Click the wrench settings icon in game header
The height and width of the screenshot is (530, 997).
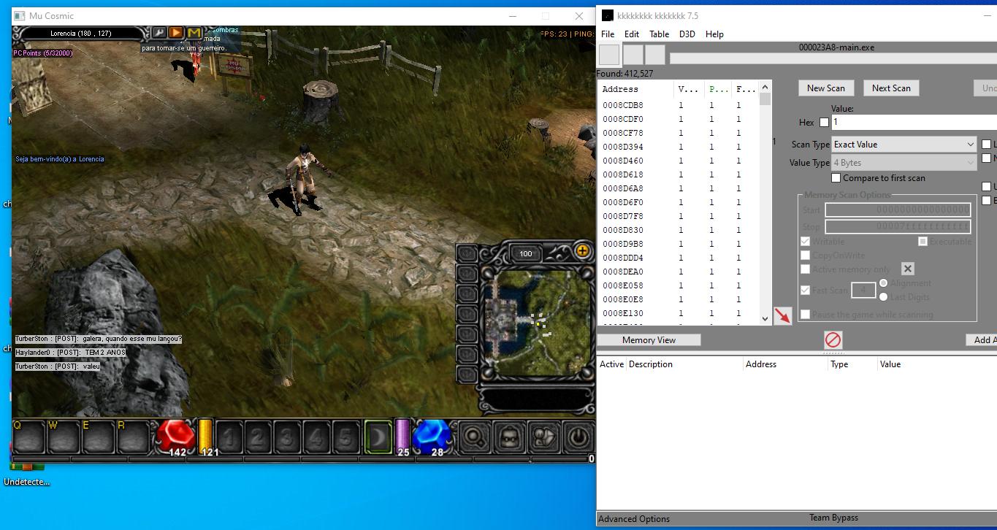pyautogui.click(x=159, y=33)
